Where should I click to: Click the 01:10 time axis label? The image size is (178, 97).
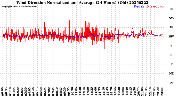click(10, 92)
